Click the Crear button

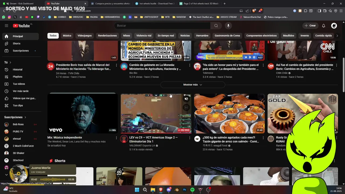click(310, 26)
